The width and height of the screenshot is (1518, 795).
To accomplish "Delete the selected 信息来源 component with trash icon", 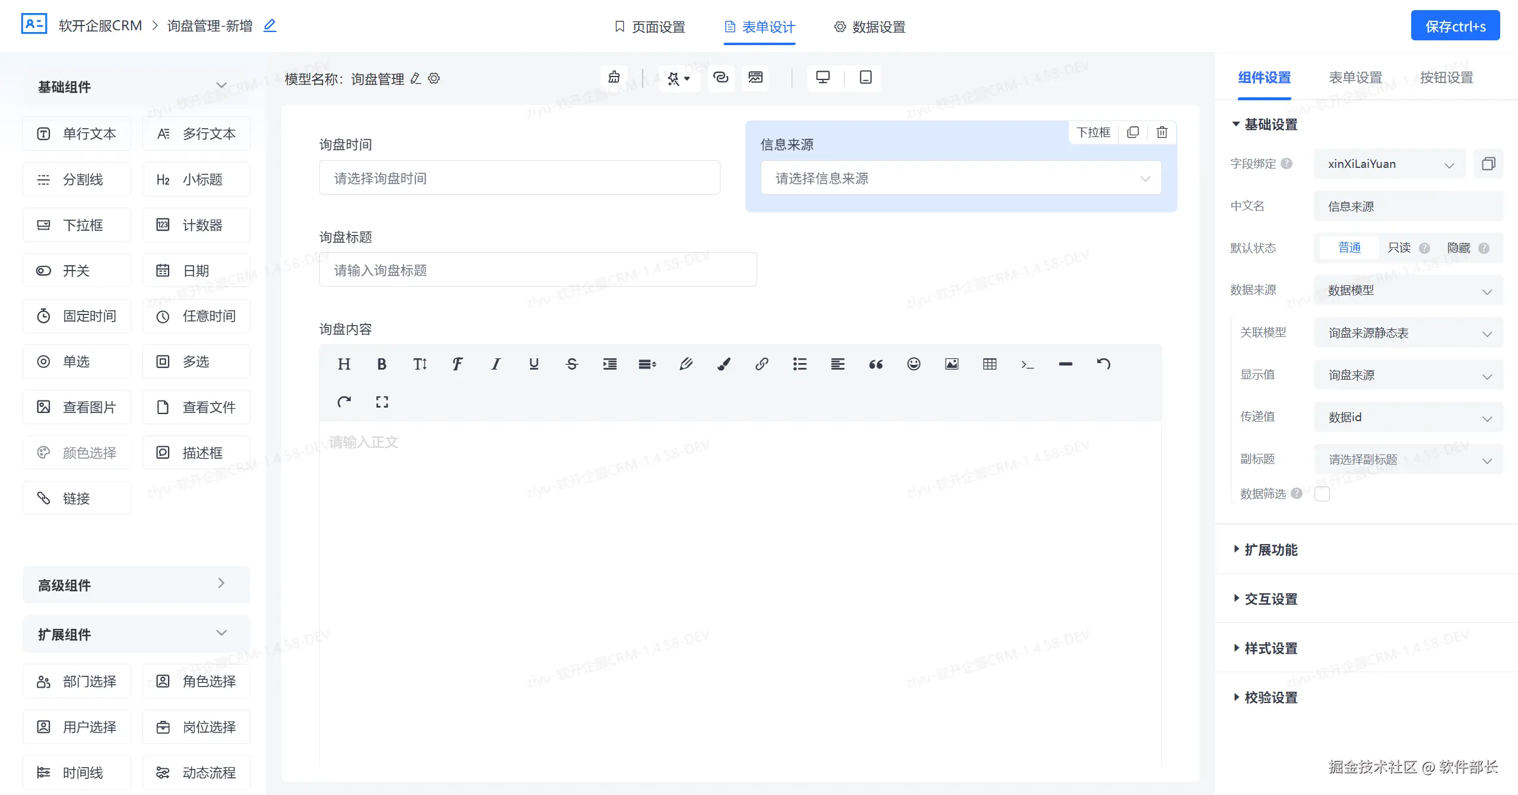I will click(1161, 132).
